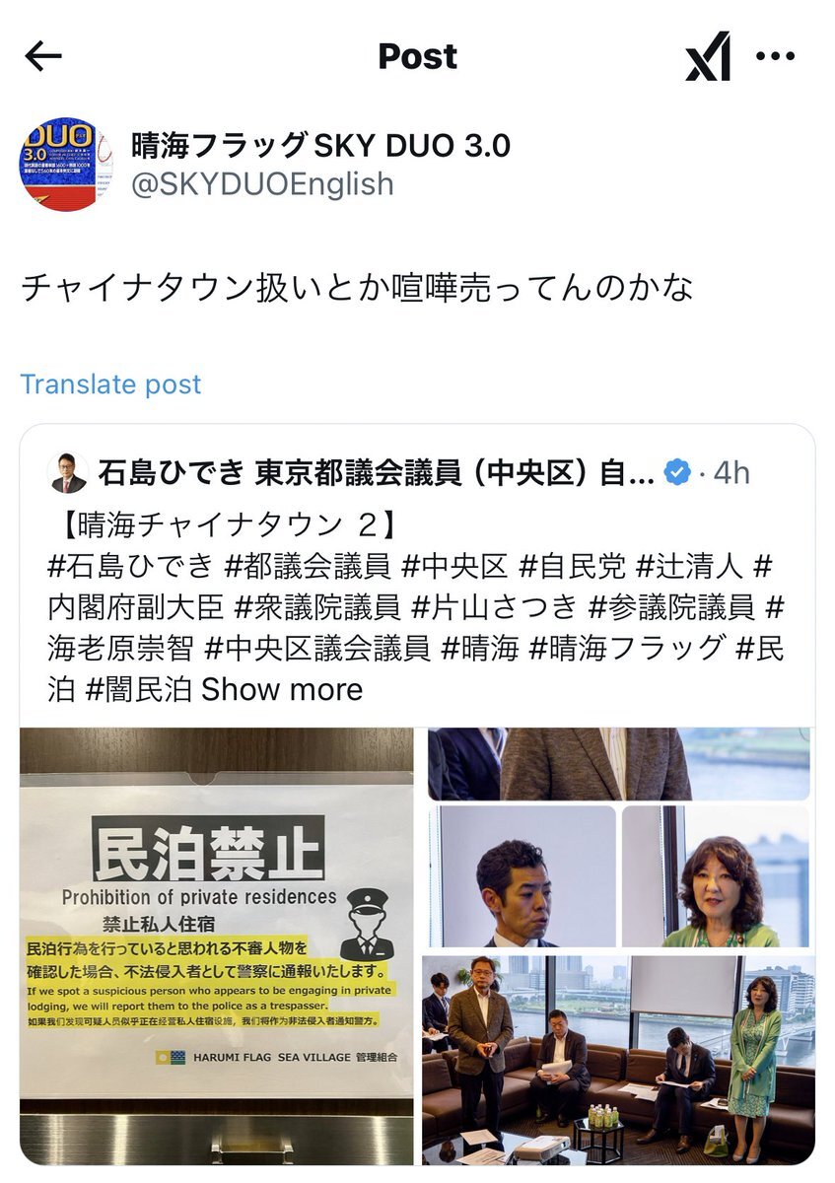835x1183 pixels.
Task: Open hashtag #闇民泊
Action: (139, 689)
